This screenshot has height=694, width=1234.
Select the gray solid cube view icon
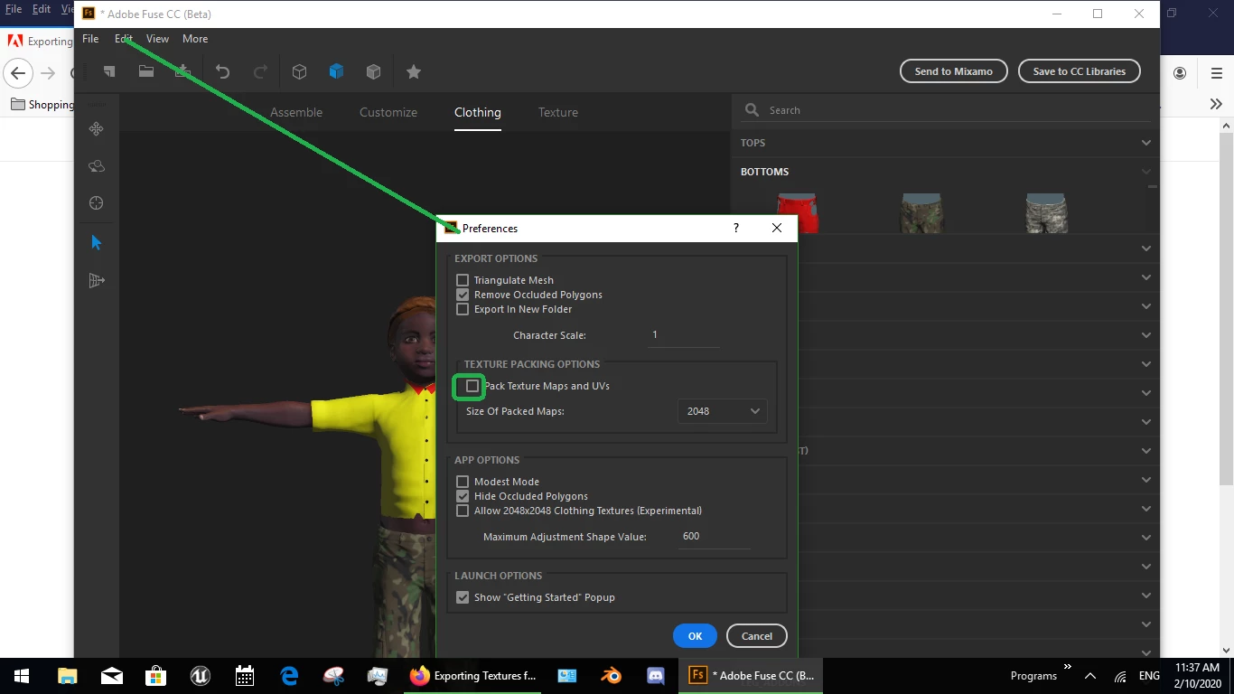[373, 71]
